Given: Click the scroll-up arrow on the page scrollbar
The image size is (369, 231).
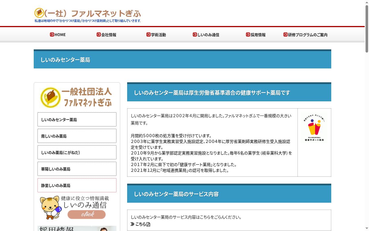Looking at the screenshot, I should pyautogui.click(x=367, y=2).
